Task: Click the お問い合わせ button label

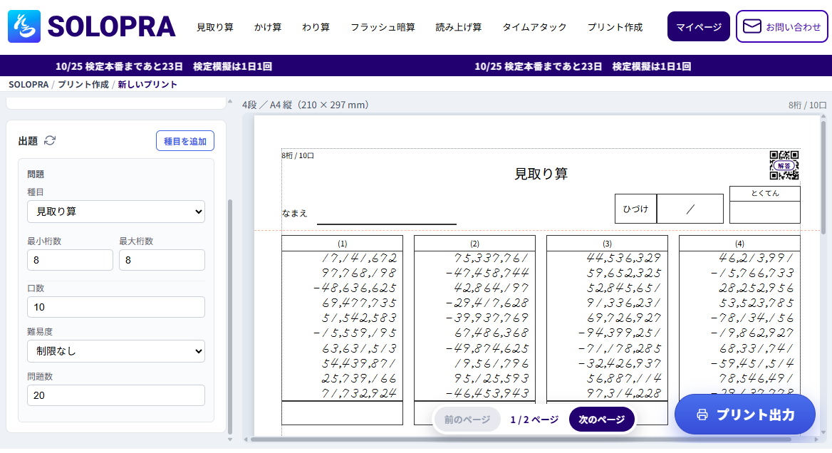Action: [794, 27]
